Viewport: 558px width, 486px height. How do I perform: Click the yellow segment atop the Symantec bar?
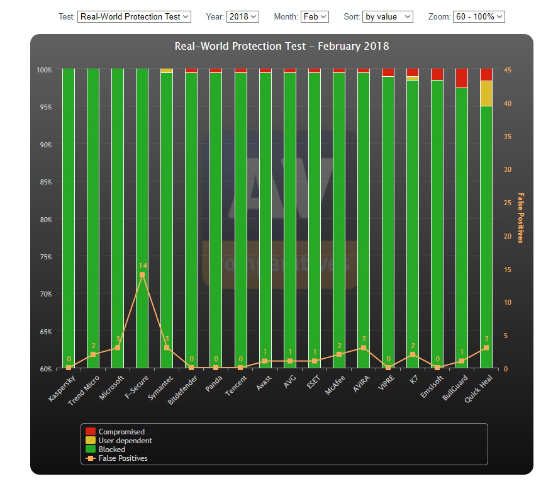pos(167,71)
